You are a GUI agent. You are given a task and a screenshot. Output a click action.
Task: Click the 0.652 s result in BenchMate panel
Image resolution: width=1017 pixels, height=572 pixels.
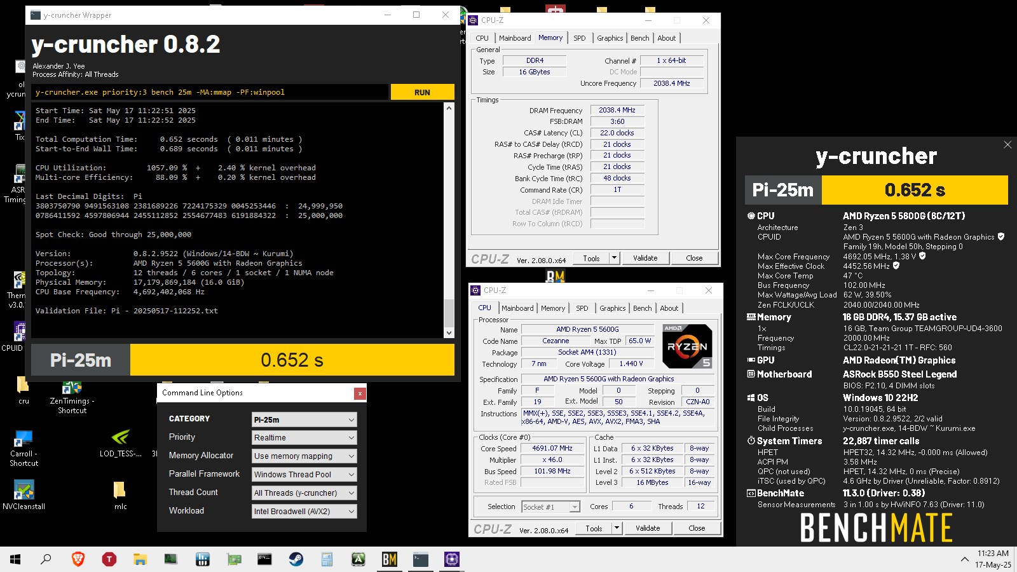pos(915,190)
